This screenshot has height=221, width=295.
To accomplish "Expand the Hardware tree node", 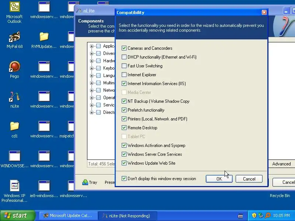I will tap(91, 61).
